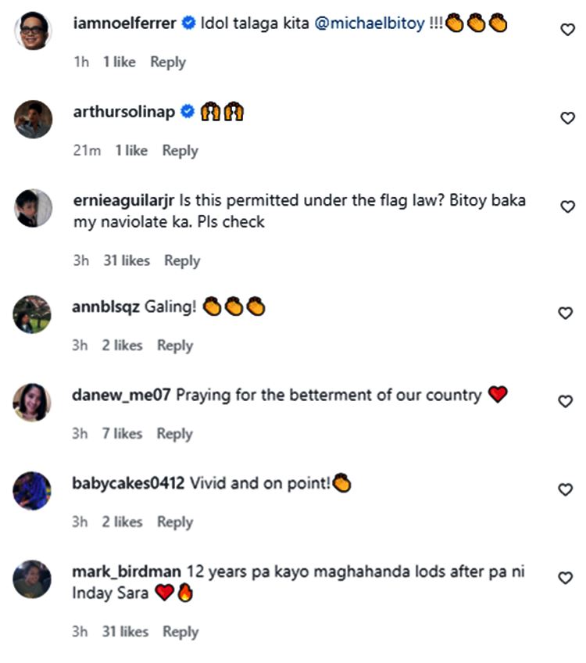View danew_me07's profile photo

(33, 403)
